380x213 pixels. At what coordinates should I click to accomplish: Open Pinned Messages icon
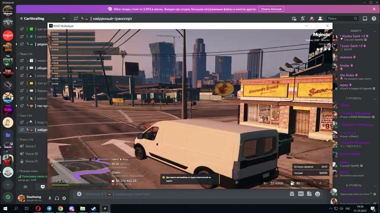click(311, 18)
